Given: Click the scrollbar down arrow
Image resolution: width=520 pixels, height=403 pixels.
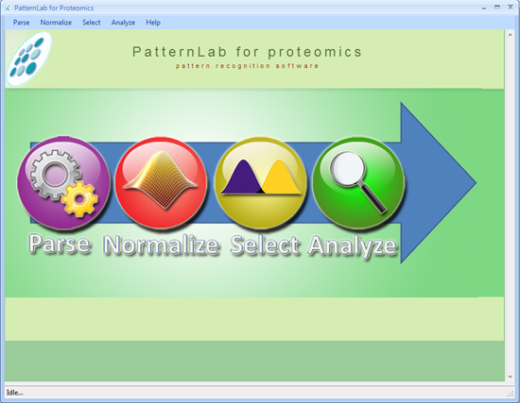Looking at the screenshot, I should point(510,377).
